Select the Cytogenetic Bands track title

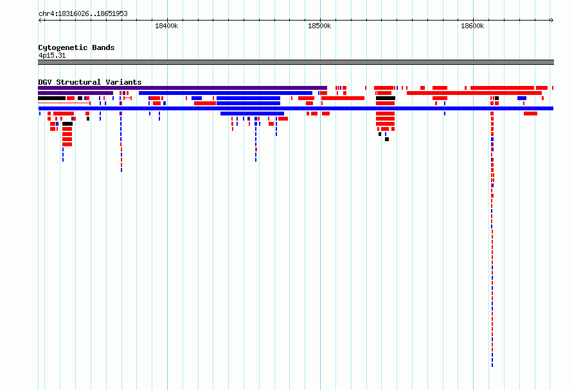[x=76, y=47]
